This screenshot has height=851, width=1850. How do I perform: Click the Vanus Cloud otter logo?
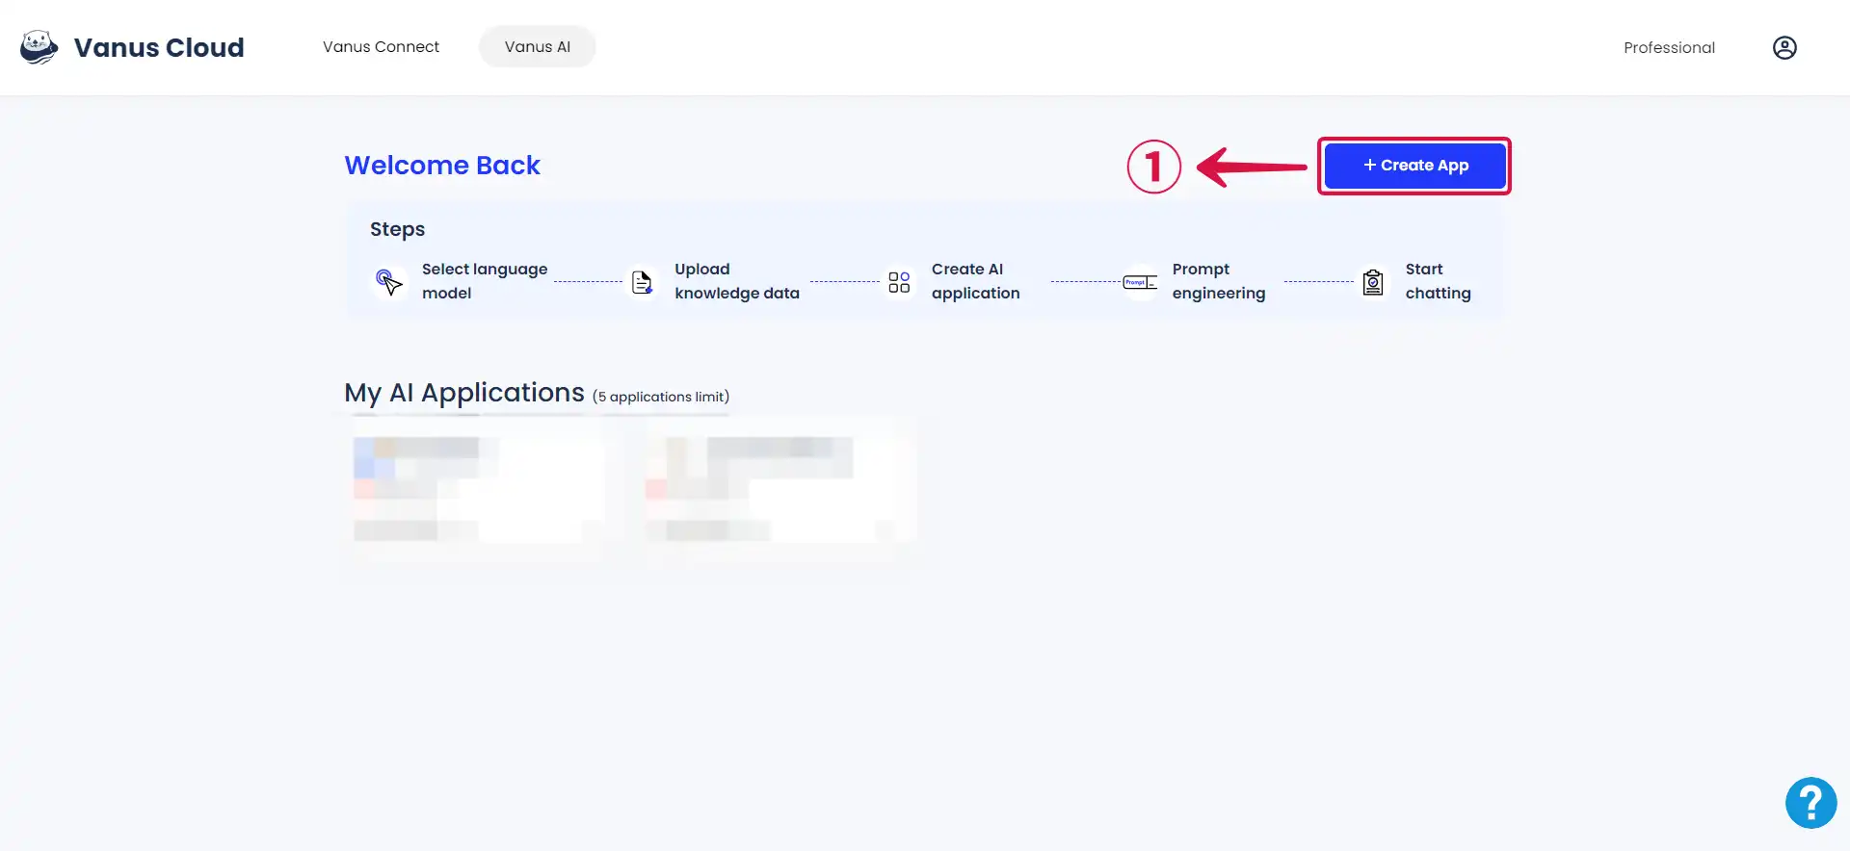pyautogui.click(x=40, y=47)
